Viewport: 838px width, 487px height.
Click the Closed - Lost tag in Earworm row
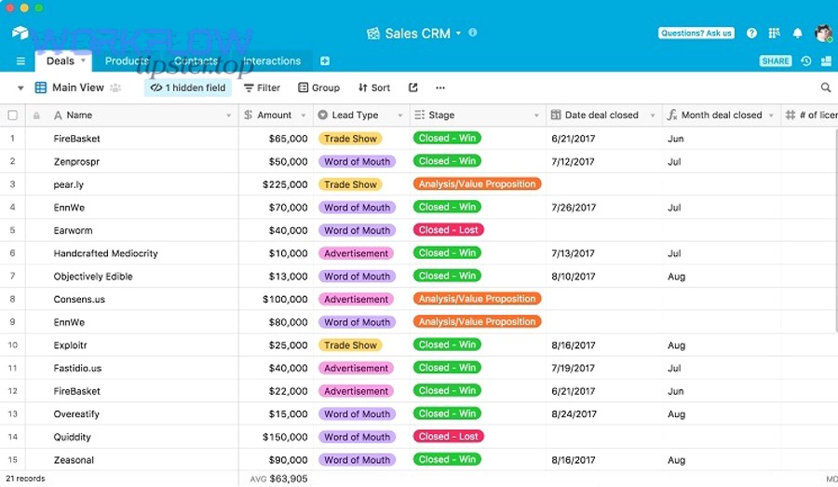[449, 230]
